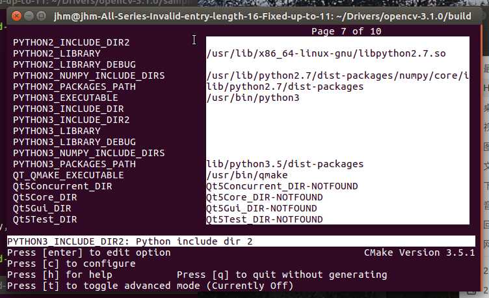
Task: Click the /usr/bin/python3 value
Action: 253,98
